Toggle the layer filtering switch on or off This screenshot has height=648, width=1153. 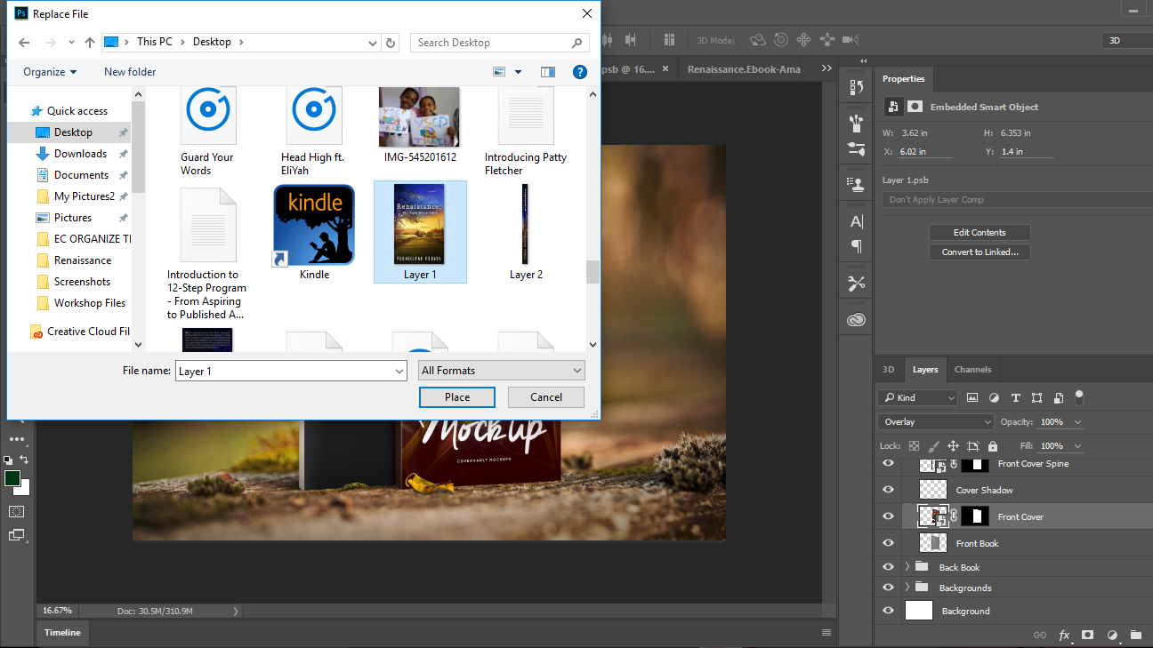pos(1079,396)
